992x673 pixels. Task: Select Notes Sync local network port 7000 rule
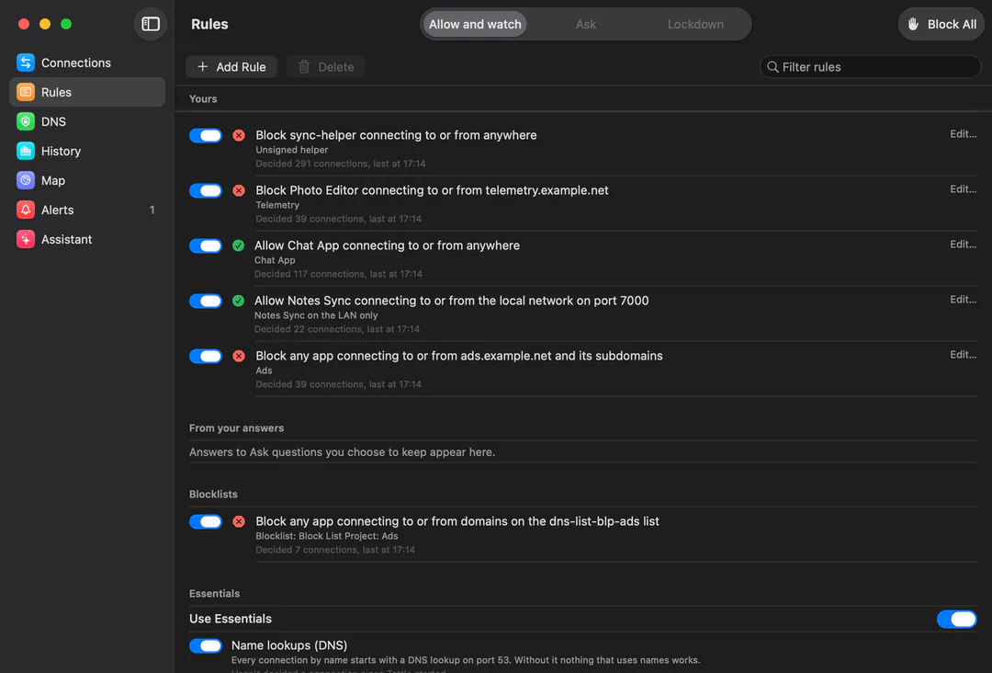pyautogui.click(x=452, y=300)
